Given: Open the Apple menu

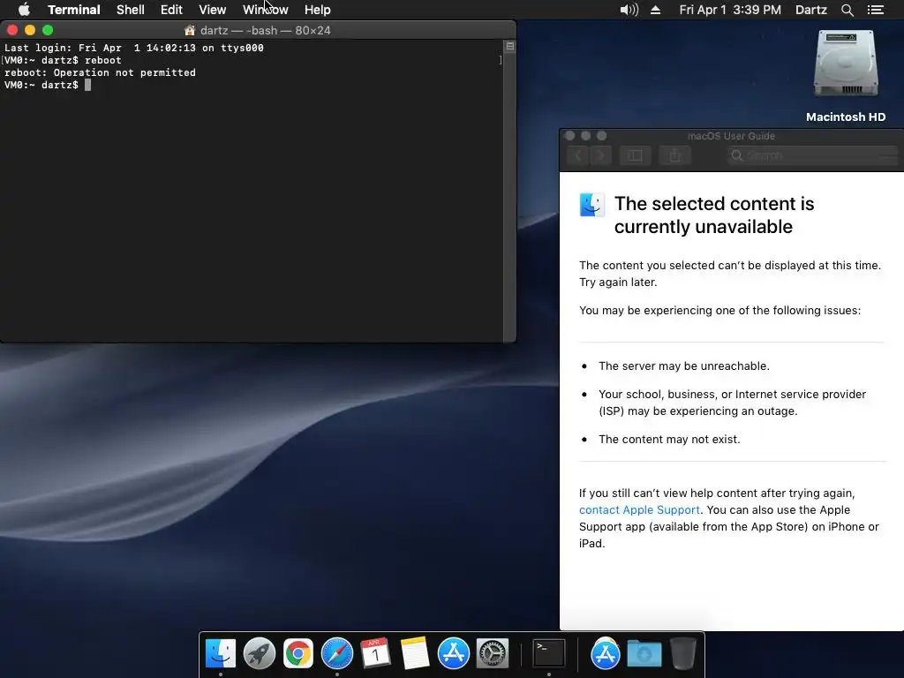Looking at the screenshot, I should (24, 10).
